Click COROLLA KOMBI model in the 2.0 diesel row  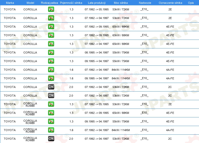[x=30, y=139]
